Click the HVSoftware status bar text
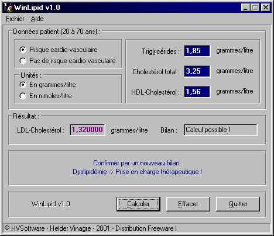Viewport: 274px width, 236px height. [91, 228]
